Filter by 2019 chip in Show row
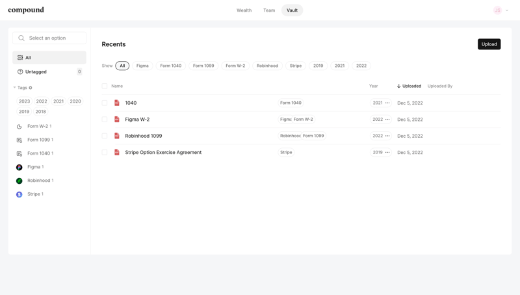The image size is (520, 295). pyautogui.click(x=318, y=66)
